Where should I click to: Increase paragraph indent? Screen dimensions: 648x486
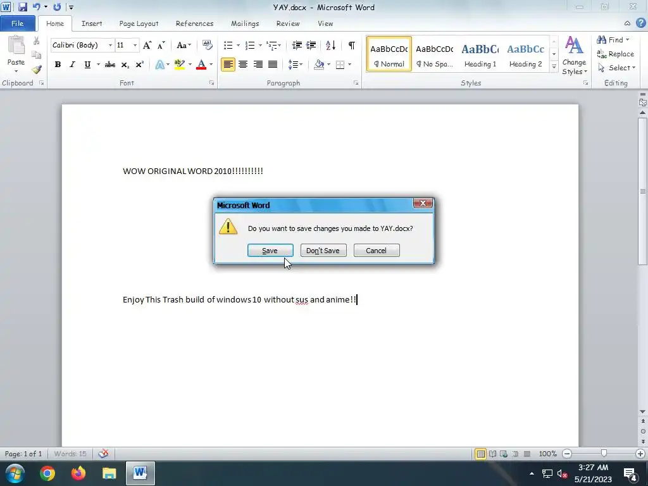pos(311,45)
